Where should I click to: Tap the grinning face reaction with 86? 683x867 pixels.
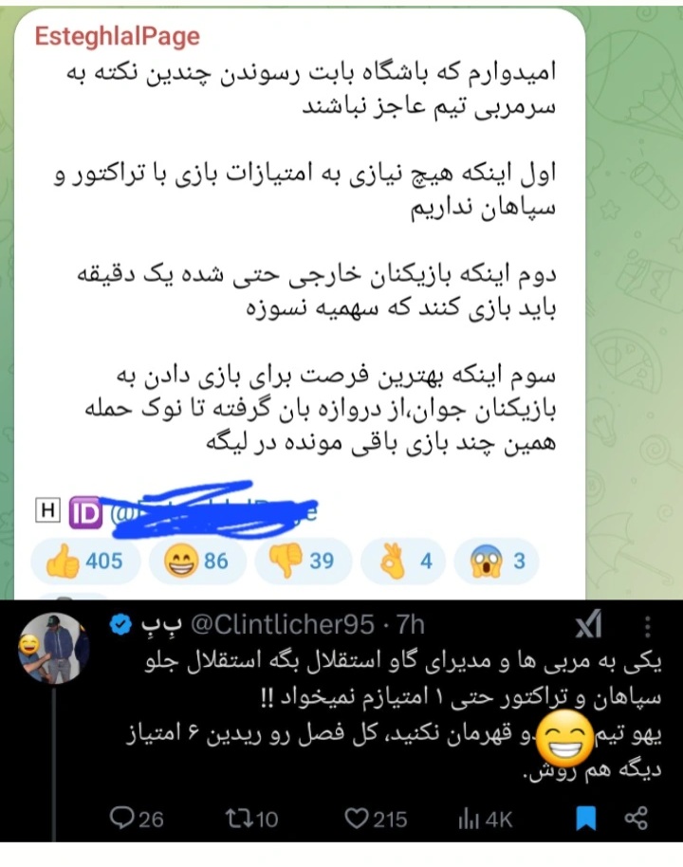pyautogui.click(x=198, y=562)
